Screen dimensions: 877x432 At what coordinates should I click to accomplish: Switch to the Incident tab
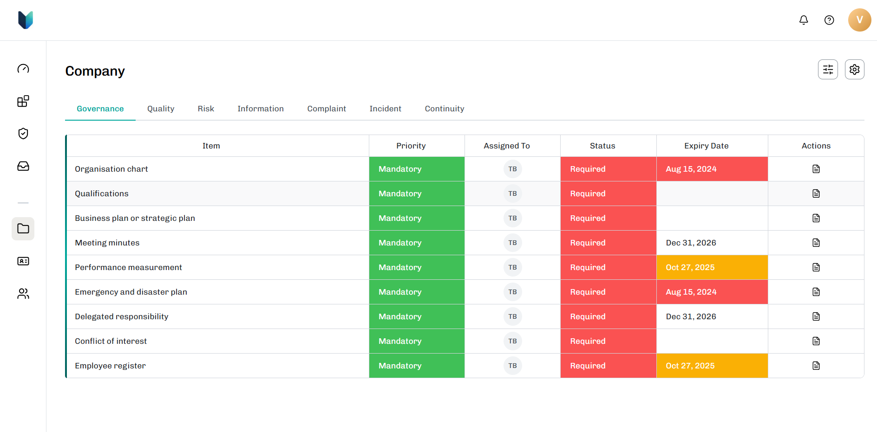tap(385, 109)
